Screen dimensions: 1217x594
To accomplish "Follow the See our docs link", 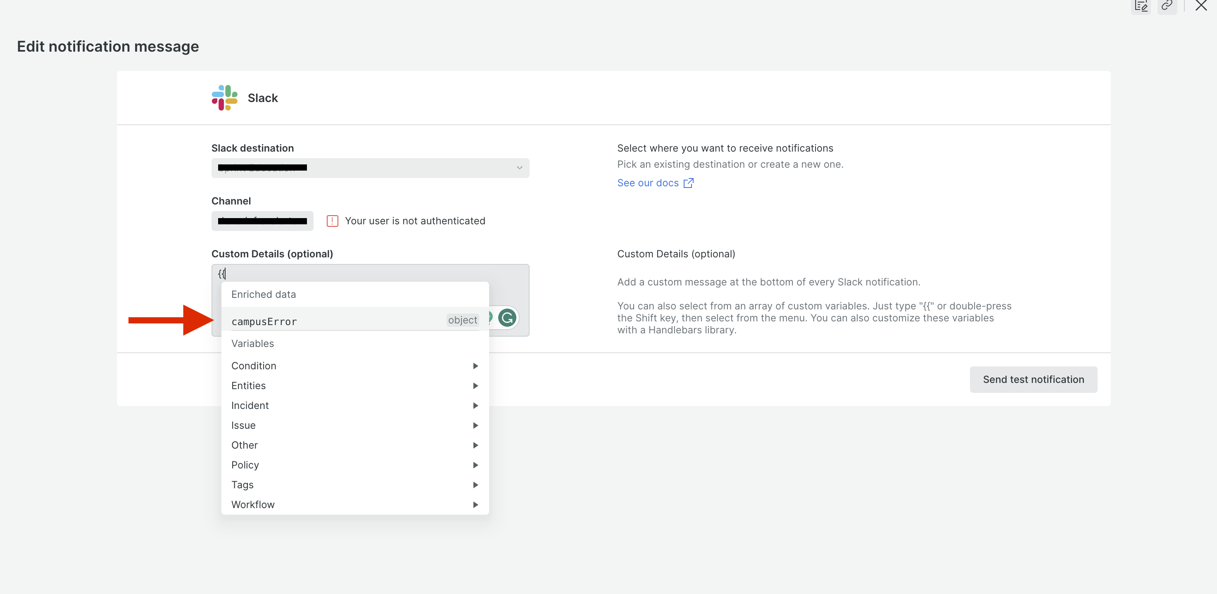I will click(648, 183).
